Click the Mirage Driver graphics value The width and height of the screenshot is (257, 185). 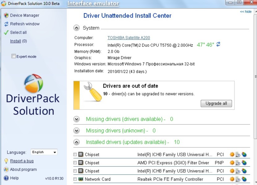119,58
